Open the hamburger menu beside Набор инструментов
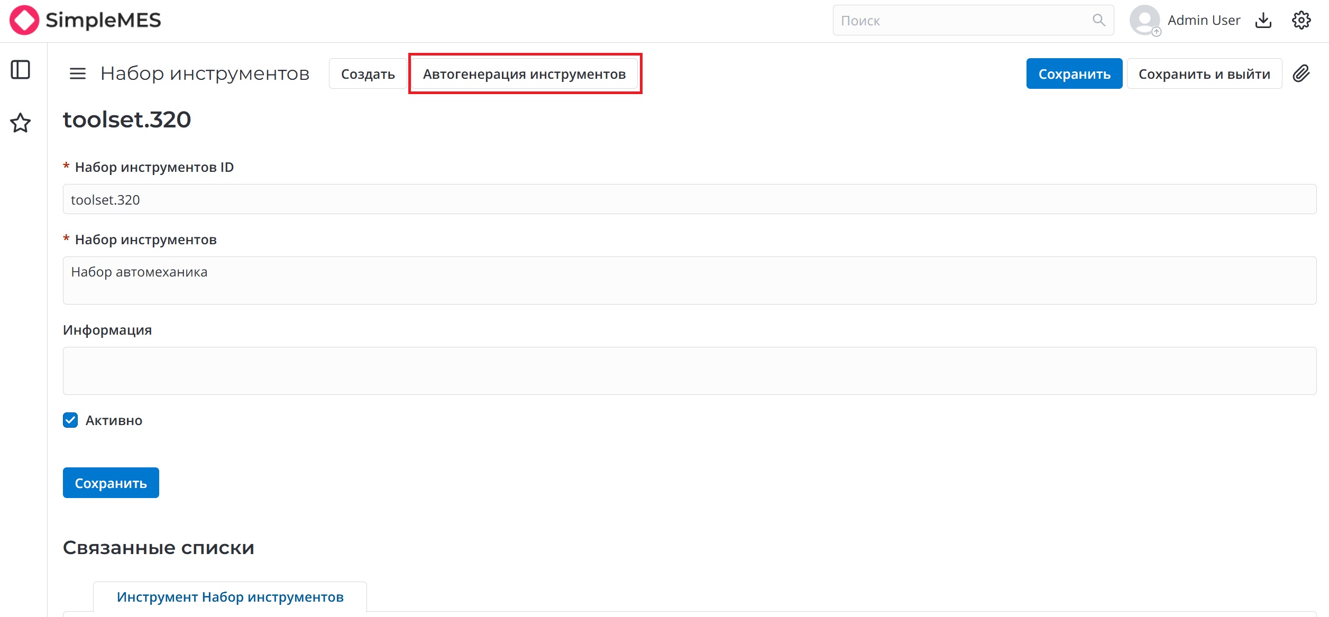This screenshot has width=1329, height=617. pyautogui.click(x=78, y=73)
